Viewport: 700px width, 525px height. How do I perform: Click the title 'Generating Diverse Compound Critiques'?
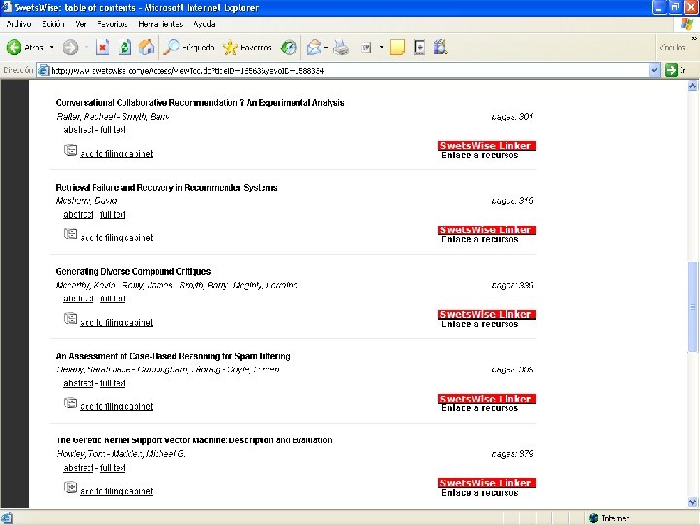click(133, 271)
